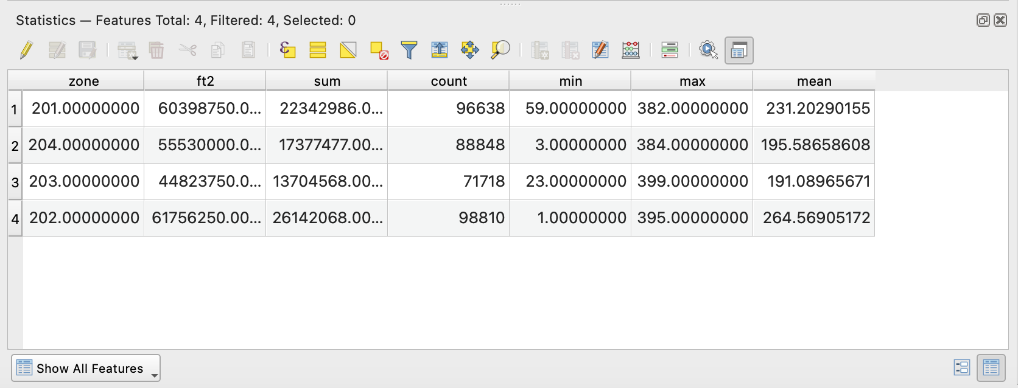The height and width of the screenshot is (388, 1018).
Task: Click the new field icon
Action: 540,50
